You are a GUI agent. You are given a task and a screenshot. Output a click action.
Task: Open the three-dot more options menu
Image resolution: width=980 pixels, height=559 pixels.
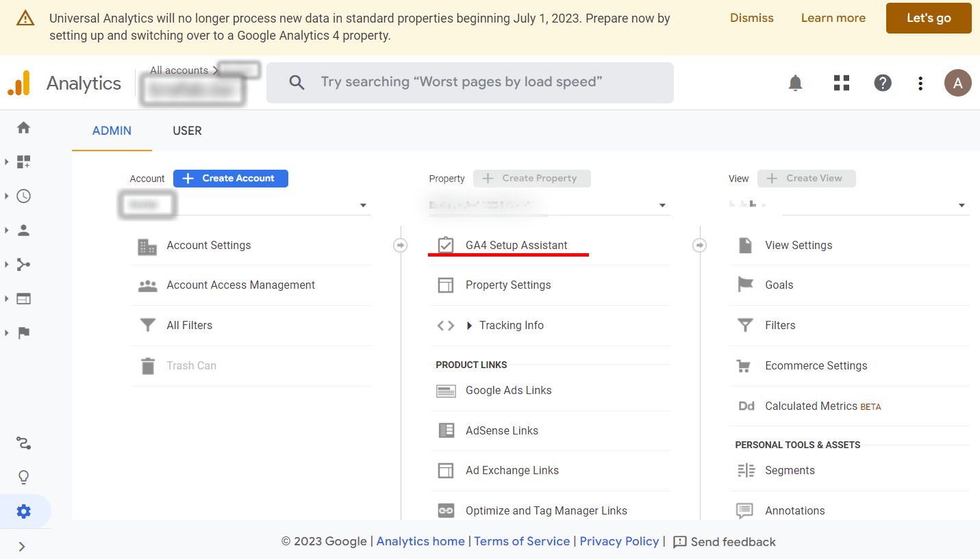pos(920,83)
